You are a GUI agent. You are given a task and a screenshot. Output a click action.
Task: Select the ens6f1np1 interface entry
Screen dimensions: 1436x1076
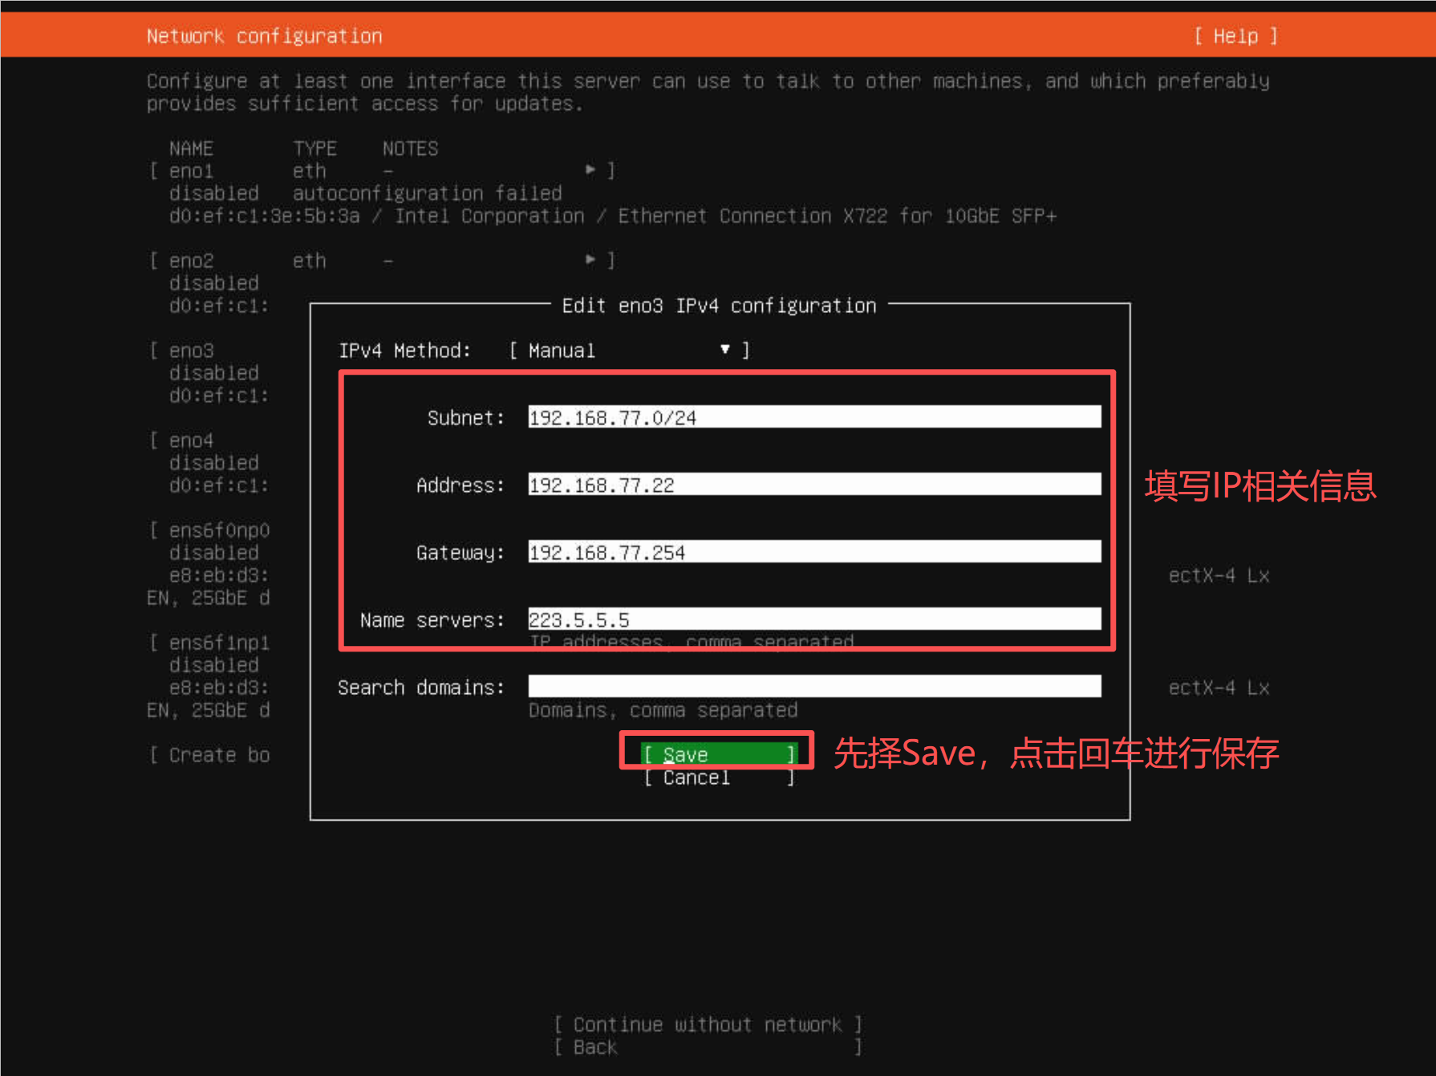(219, 643)
